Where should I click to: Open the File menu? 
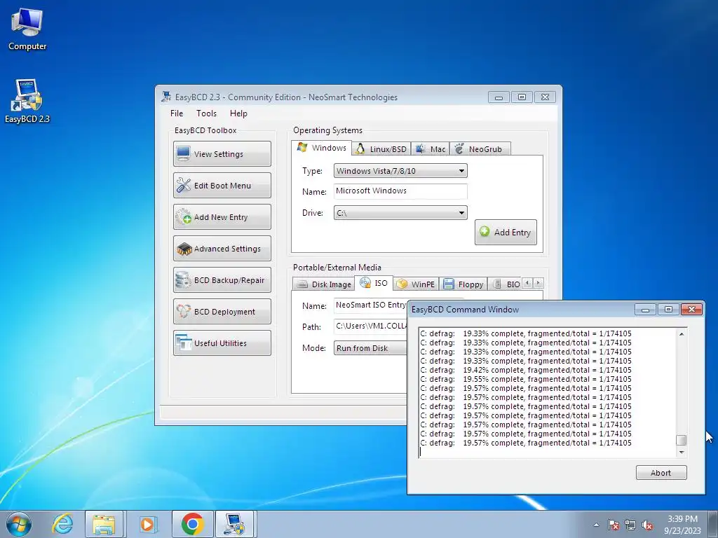[x=176, y=113]
